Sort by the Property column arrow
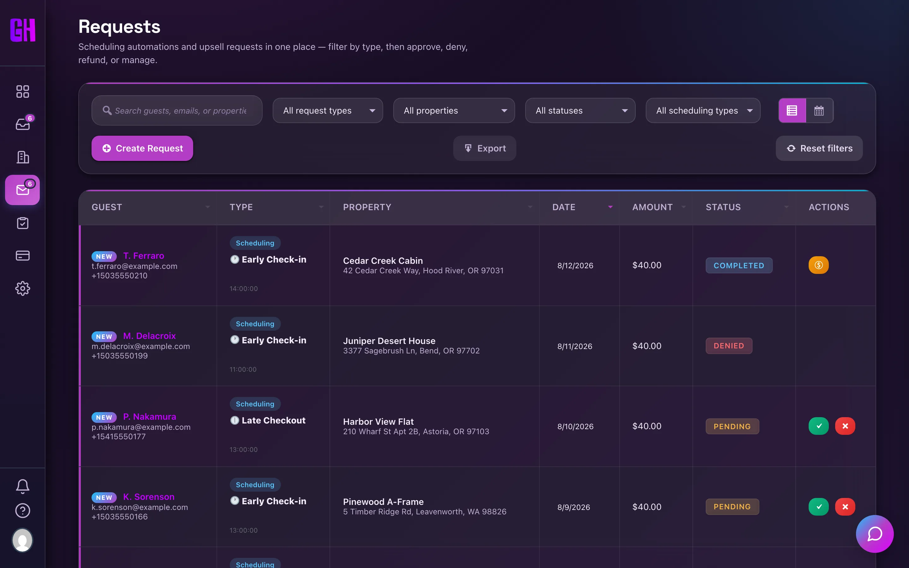This screenshot has width=909, height=568. [x=530, y=207]
